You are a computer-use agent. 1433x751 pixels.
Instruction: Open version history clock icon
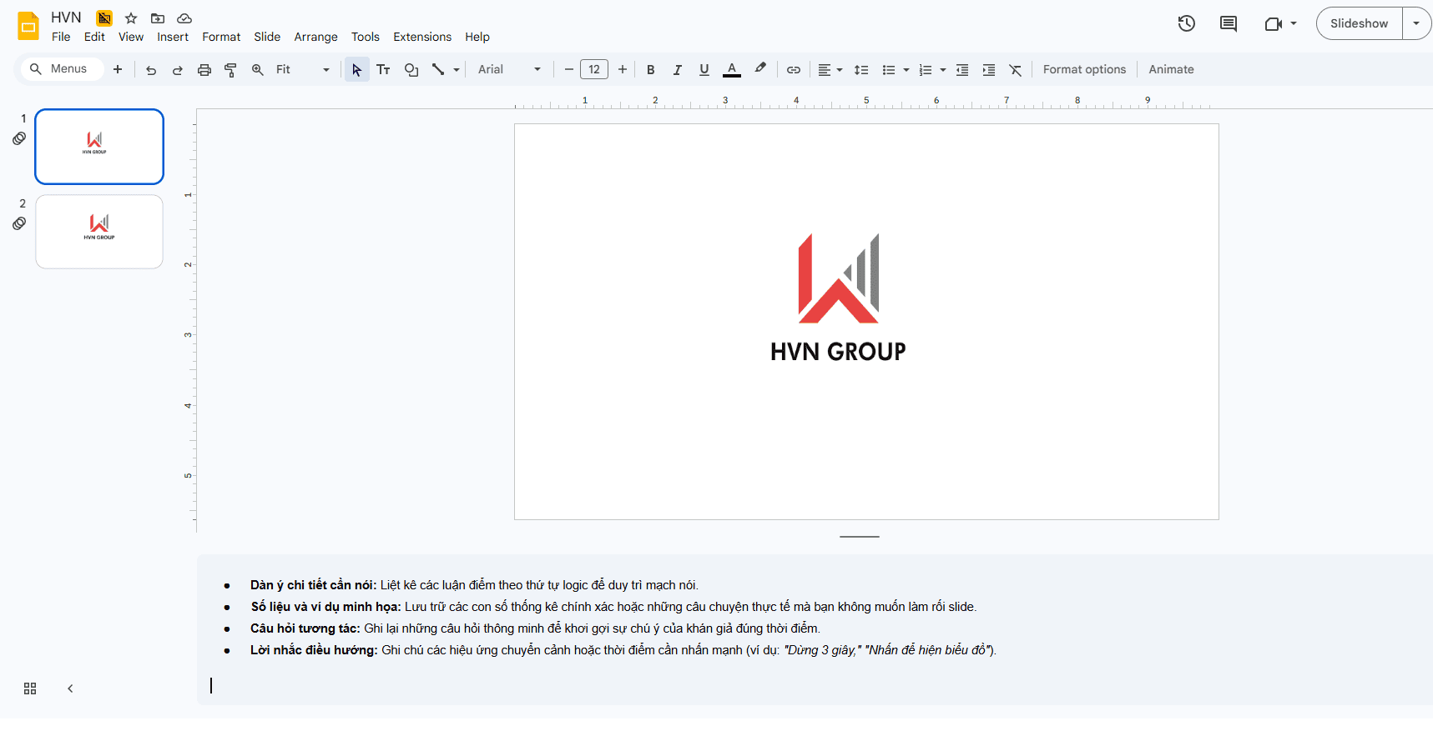1186,23
